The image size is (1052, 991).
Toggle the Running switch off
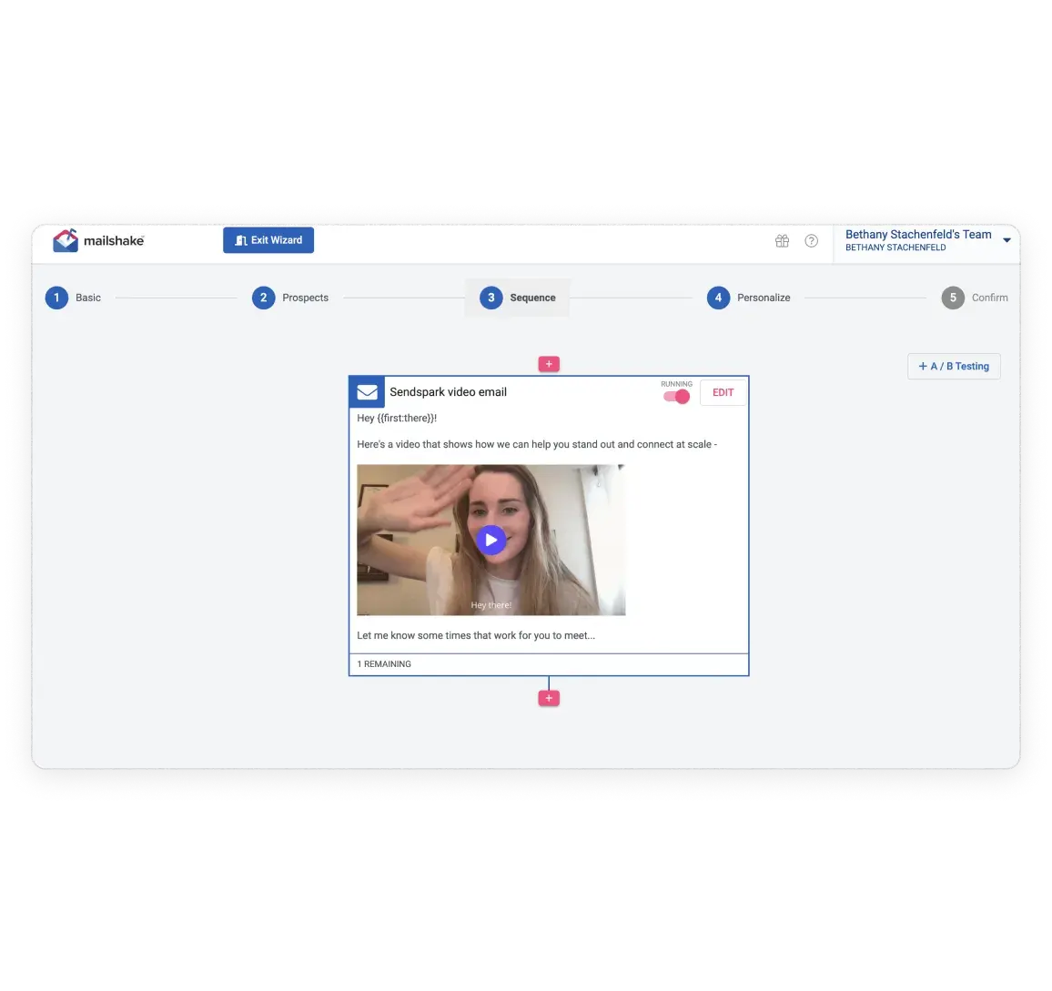[x=676, y=397]
